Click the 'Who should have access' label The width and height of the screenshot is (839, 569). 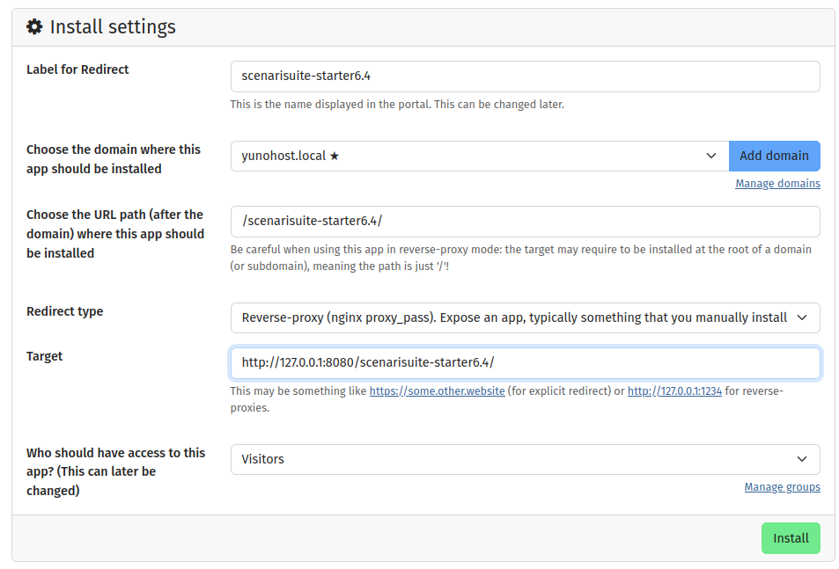pyautogui.click(x=115, y=471)
